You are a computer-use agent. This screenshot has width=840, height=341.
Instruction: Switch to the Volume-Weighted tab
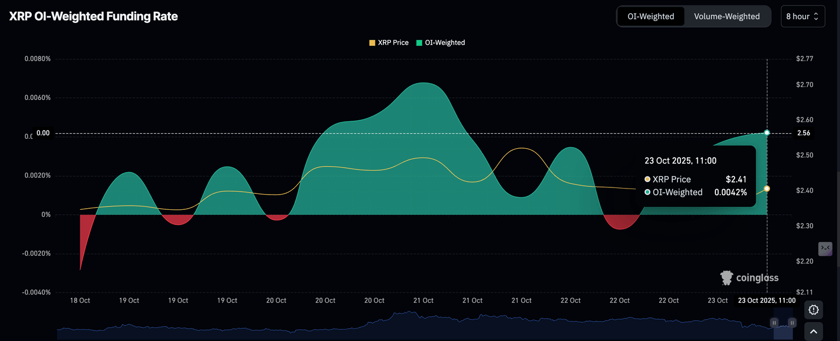(726, 16)
